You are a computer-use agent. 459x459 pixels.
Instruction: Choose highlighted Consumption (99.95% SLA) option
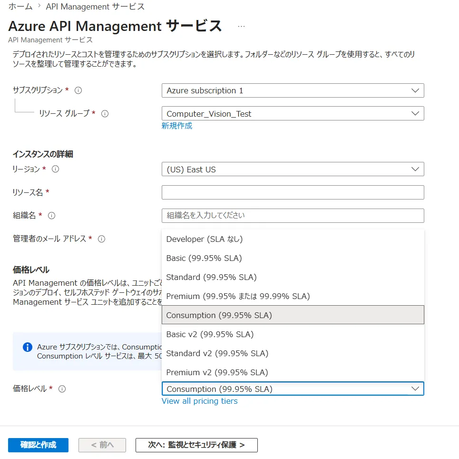[x=293, y=315]
